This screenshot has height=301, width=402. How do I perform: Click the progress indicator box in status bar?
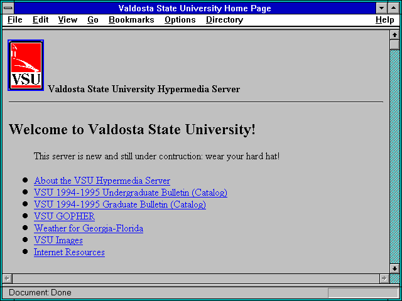click(363, 293)
